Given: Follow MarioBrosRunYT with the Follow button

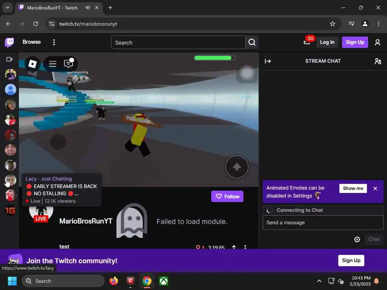Looking at the screenshot, I should coord(227,196).
